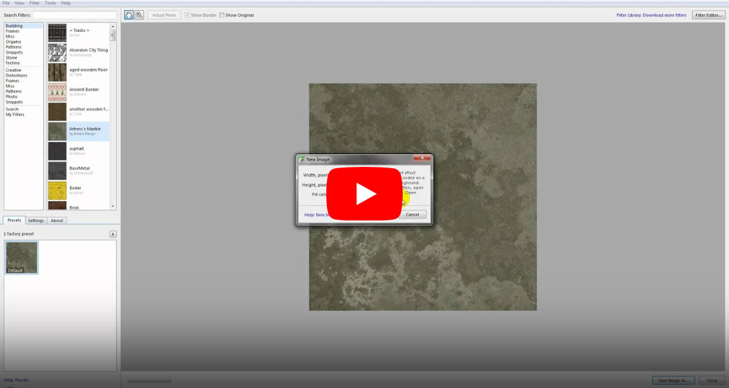The width and height of the screenshot is (729, 388).
Task: Select the zoom magnifier tool
Action: pos(139,15)
